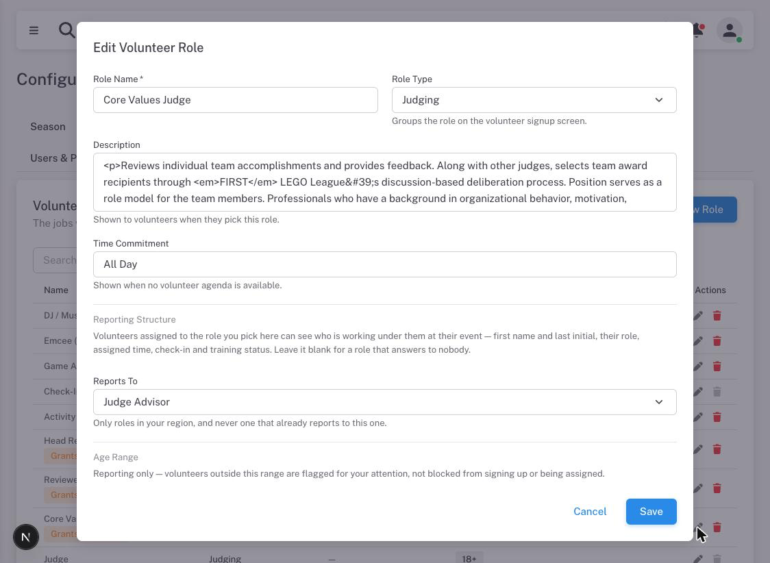The image size is (770, 563).
Task: Delete the DJ / Mus role via trash icon
Action: [x=717, y=316]
